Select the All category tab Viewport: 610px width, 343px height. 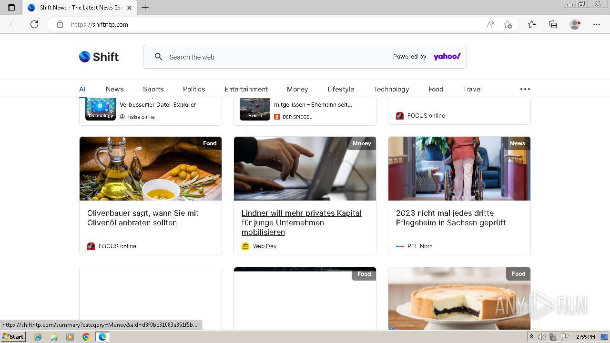83,89
